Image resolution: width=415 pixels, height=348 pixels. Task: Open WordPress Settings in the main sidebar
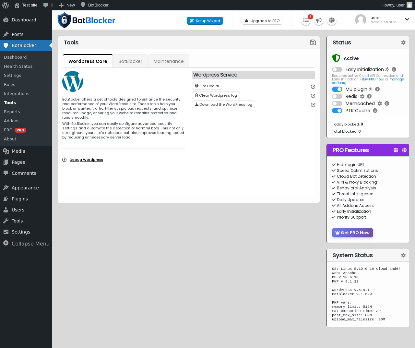(26, 232)
